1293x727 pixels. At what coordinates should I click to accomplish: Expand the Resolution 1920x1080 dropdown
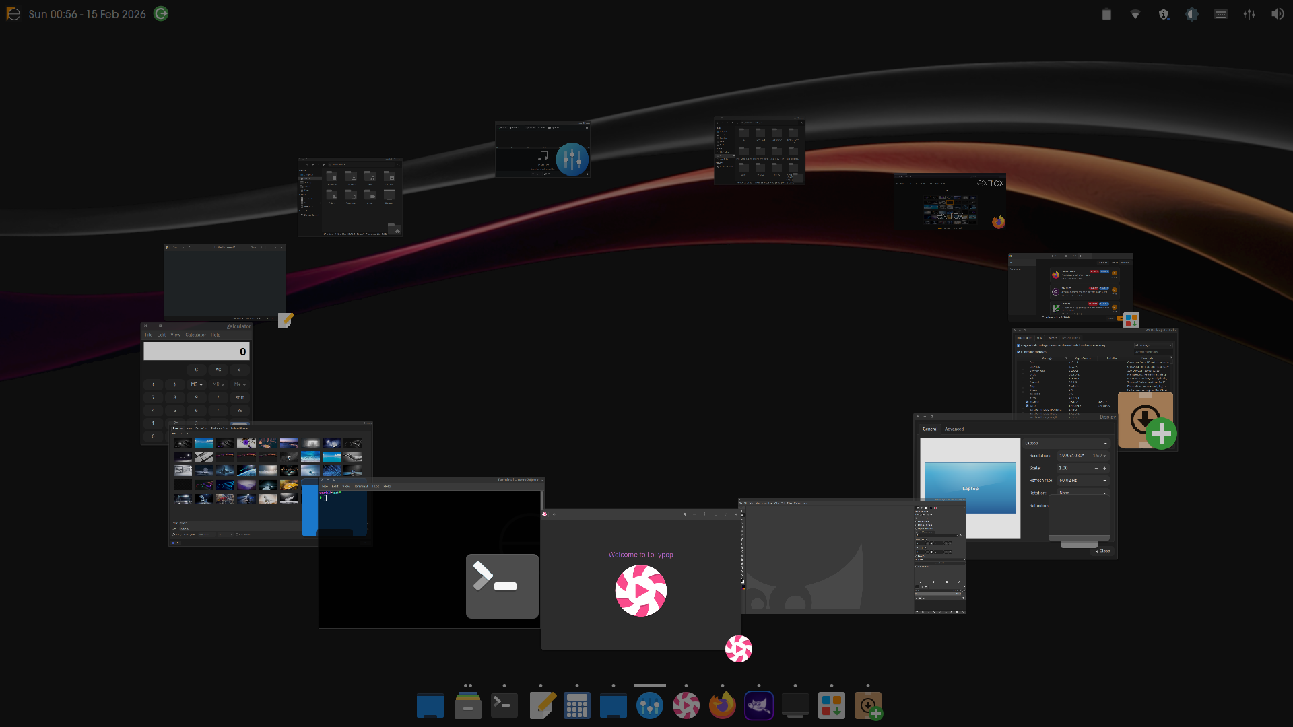click(1082, 456)
